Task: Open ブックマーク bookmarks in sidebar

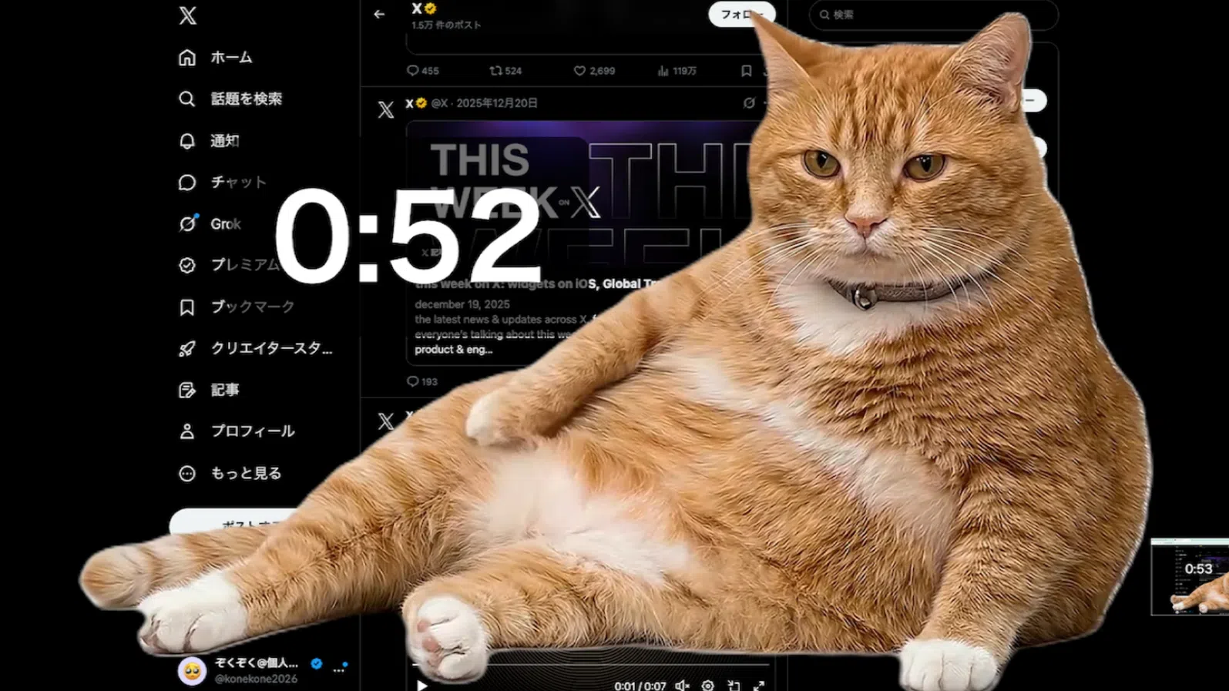Action: [x=237, y=307]
